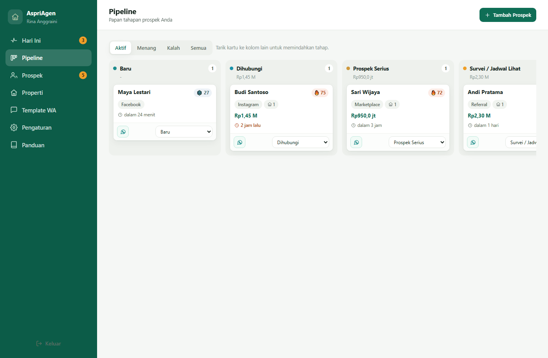Screen dimensions: 548x358
Task: Click property count badge on Sari Wijaya card
Action: [x=392, y=105]
